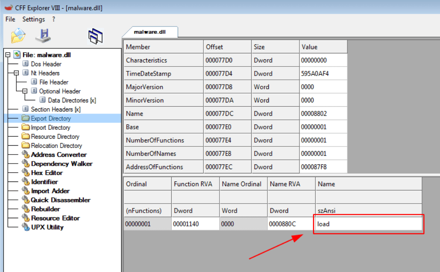The height and width of the screenshot is (272, 440).
Task: Select the Base offset cell 000077E0
Action: coord(228,127)
